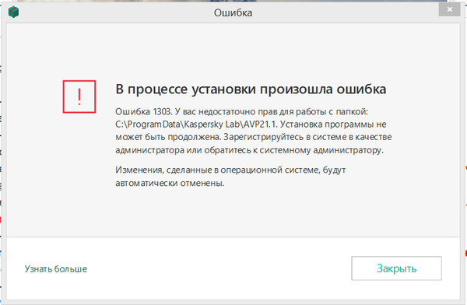Click the folder path C:\ProgramData\Kaspersky Lab\AVP21.1 text
Viewport: 467px width, 305px height.
tap(196, 124)
